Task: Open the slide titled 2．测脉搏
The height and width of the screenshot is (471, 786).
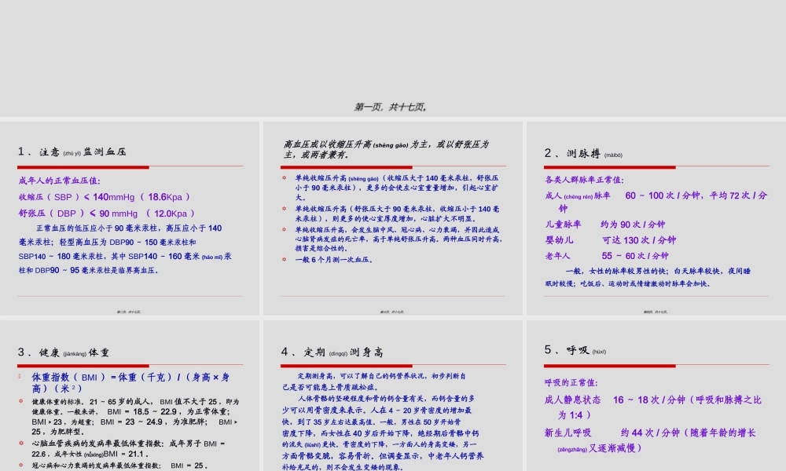Action: (656, 220)
